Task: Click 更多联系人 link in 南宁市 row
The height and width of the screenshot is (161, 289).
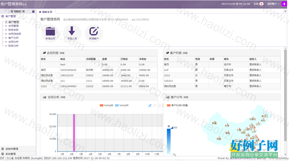Action: click(x=255, y=86)
